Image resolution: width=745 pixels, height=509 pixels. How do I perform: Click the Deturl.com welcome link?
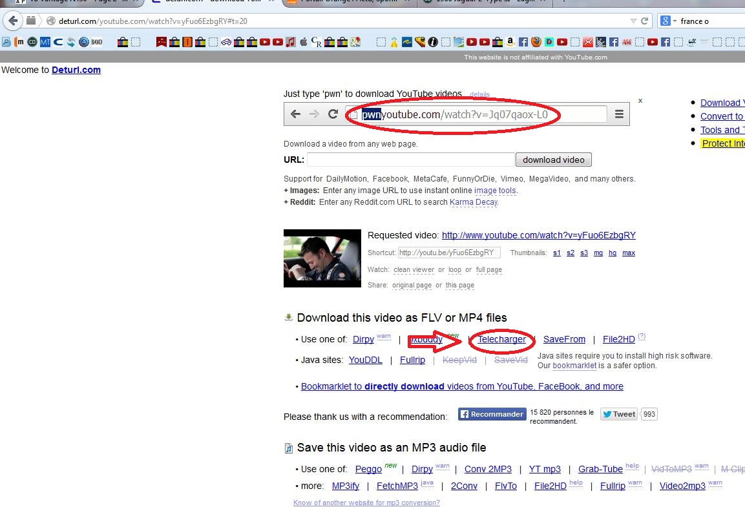pos(76,70)
